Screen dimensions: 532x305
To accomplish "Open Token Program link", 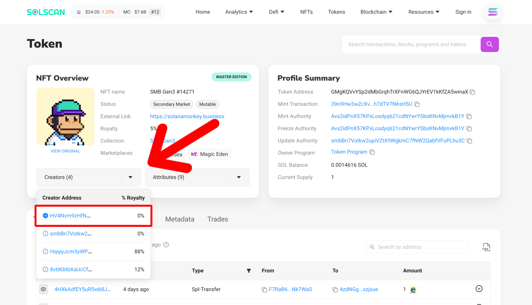I will [349, 152].
